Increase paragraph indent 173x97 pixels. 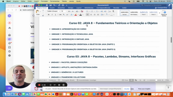coord(105,11)
